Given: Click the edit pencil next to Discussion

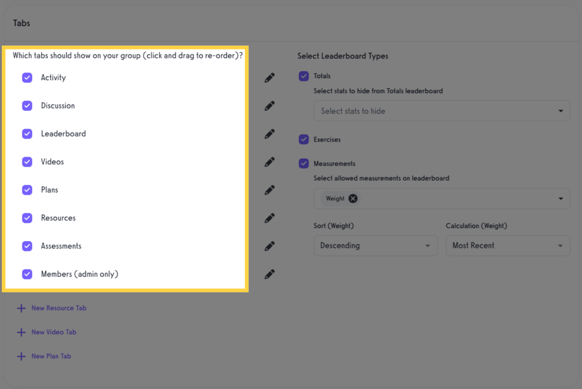Looking at the screenshot, I should click(269, 105).
